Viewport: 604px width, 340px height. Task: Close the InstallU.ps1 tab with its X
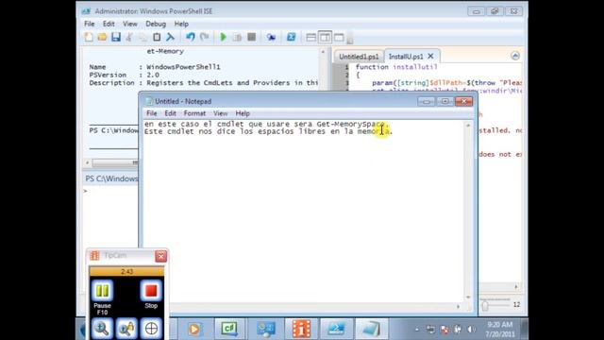(430, 57)
